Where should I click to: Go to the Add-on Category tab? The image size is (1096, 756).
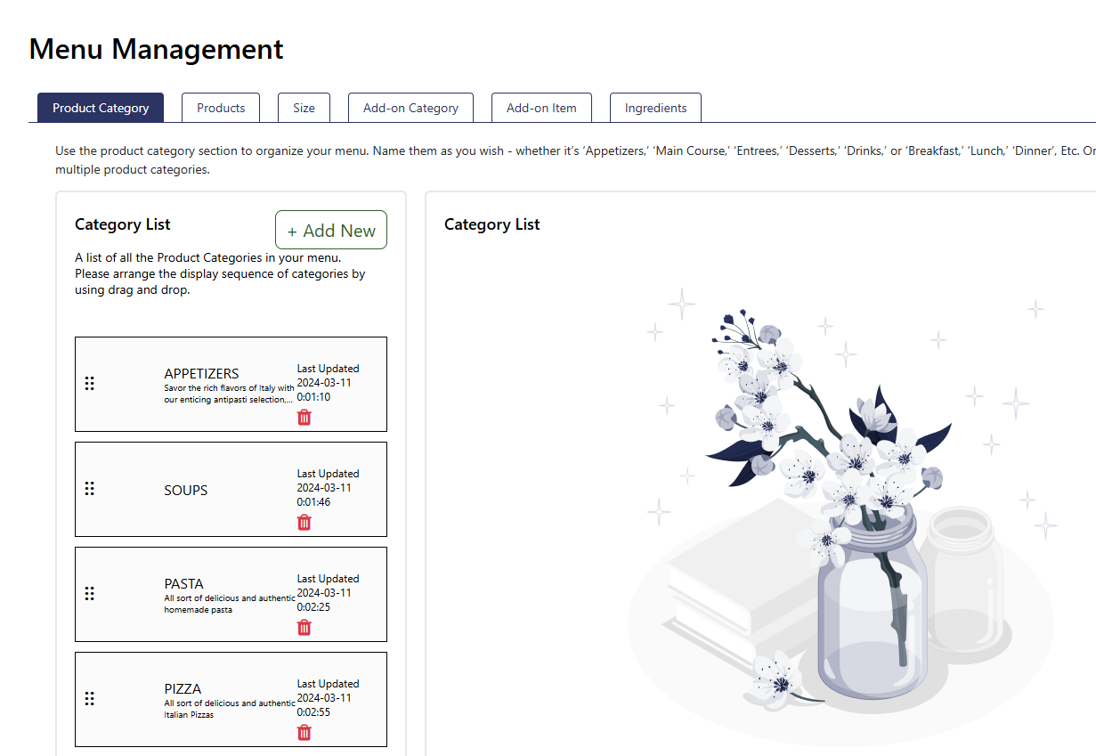tap(410, 108)
